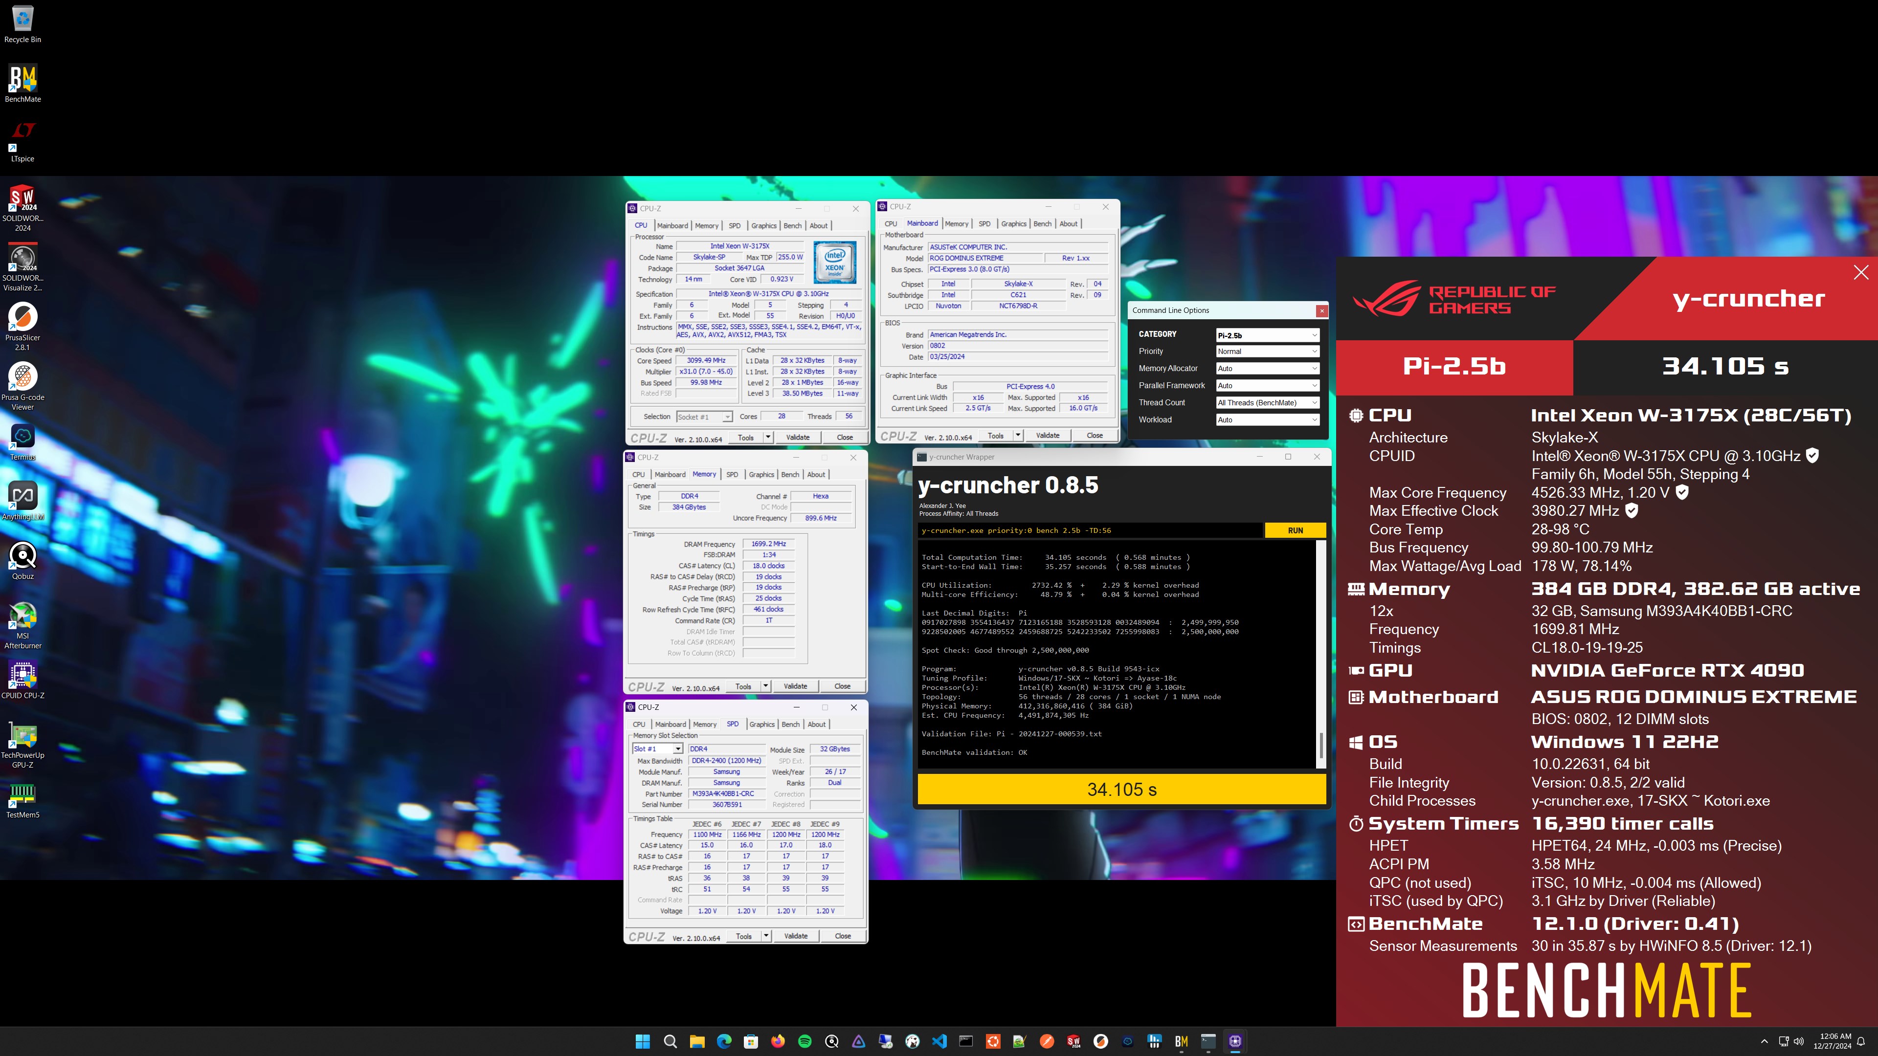This screenshot has width=1878, height=1056.
Task: Open Visual Studio Code in the taskbar
Action: click(x=939, y=1041)
